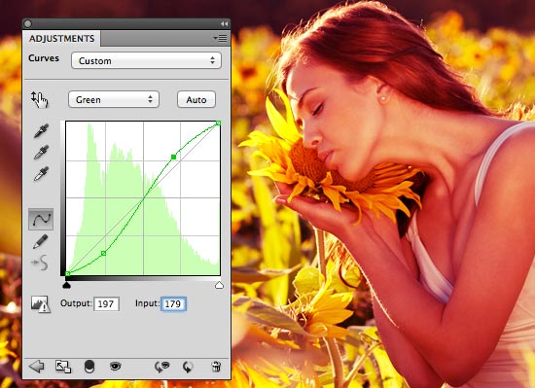535x388 pixels.
Task: Toggle layer visibility eye icon
Action: pos(116,367)
